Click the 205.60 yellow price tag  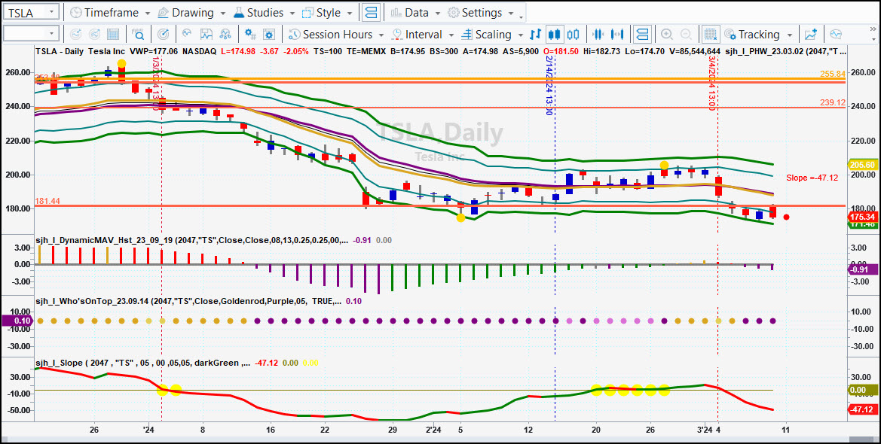tap(862, 165)
